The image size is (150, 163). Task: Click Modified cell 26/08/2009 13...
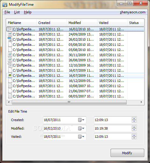pos(81,60)
